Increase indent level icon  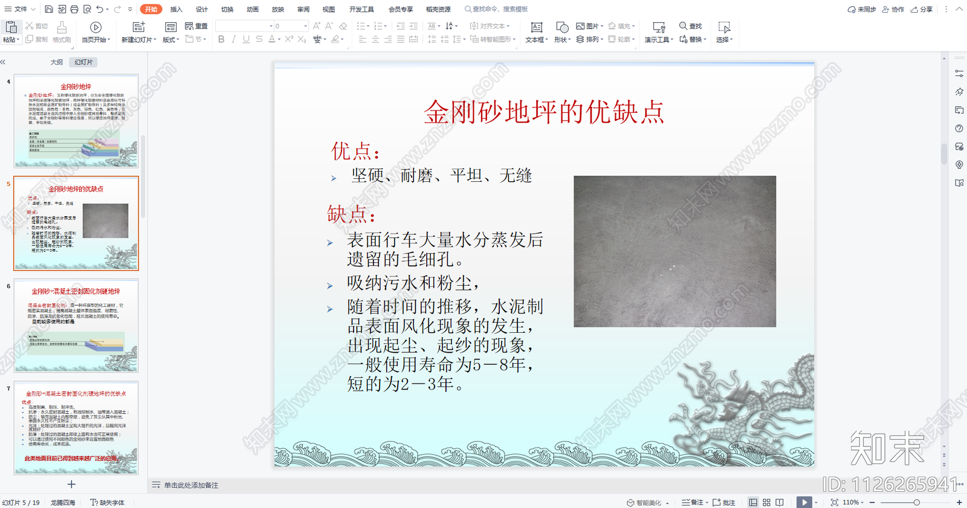[x=413, y=26]
